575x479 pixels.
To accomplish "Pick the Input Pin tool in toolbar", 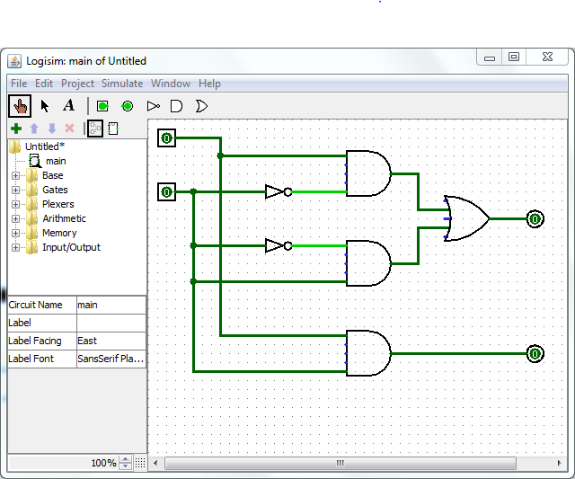I will coord(102,106).
